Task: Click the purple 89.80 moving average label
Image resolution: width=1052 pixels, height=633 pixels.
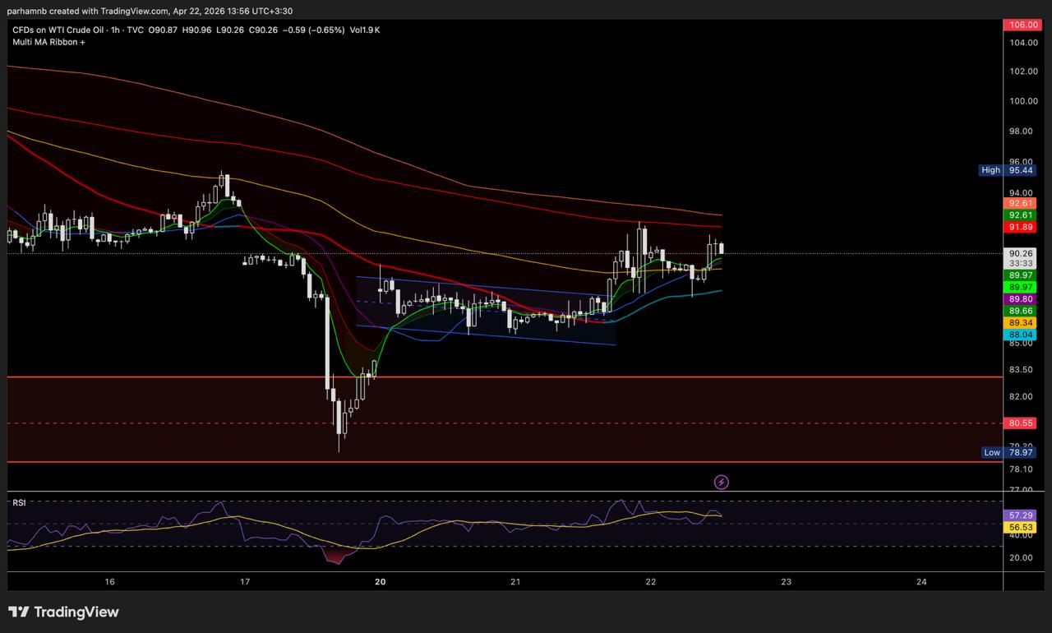Action: click(1020, 299)
